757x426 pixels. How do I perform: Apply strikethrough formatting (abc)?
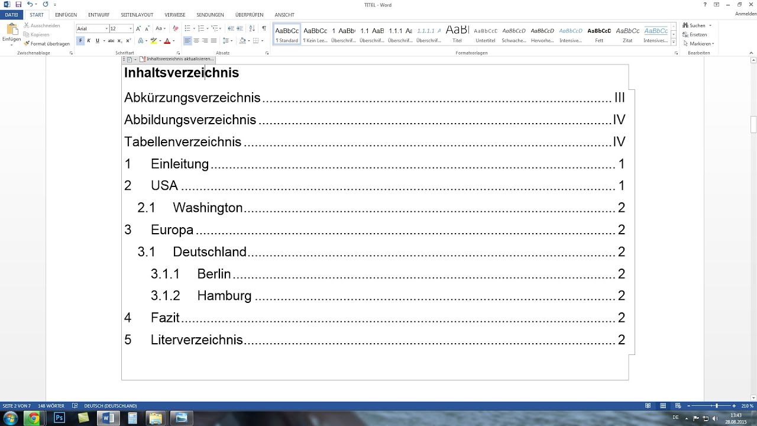click(111, 41)
